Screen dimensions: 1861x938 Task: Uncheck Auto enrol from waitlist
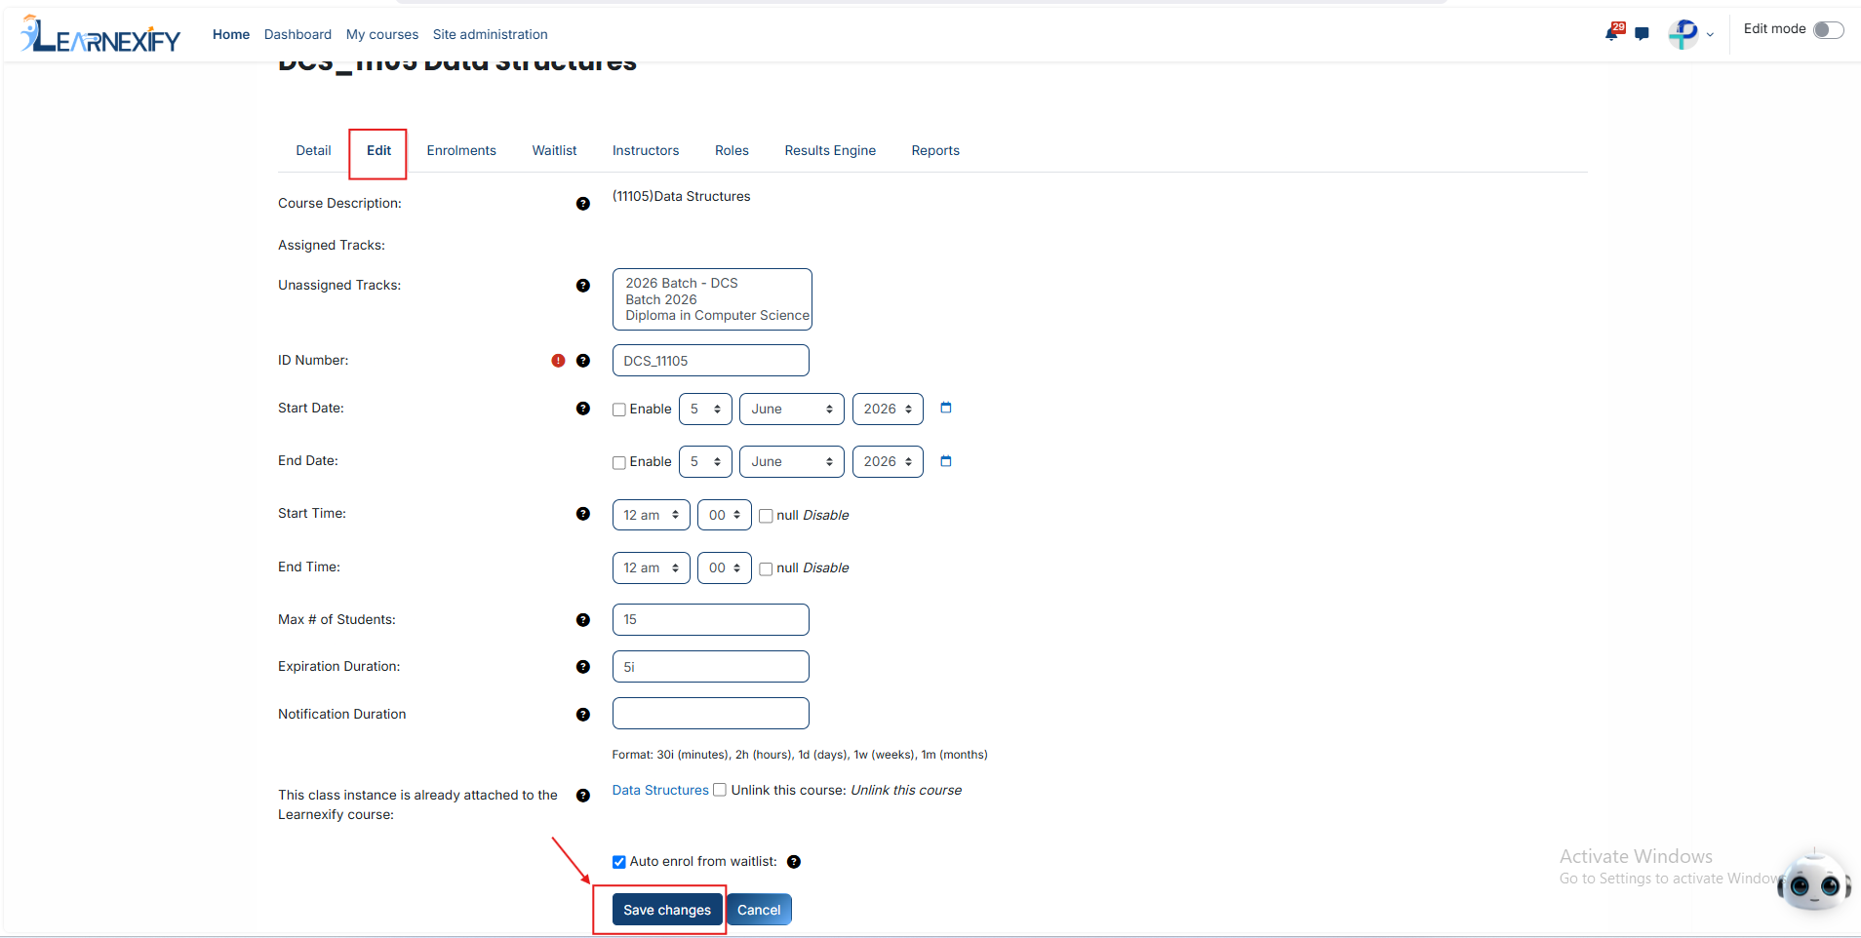tap(619, 862)
